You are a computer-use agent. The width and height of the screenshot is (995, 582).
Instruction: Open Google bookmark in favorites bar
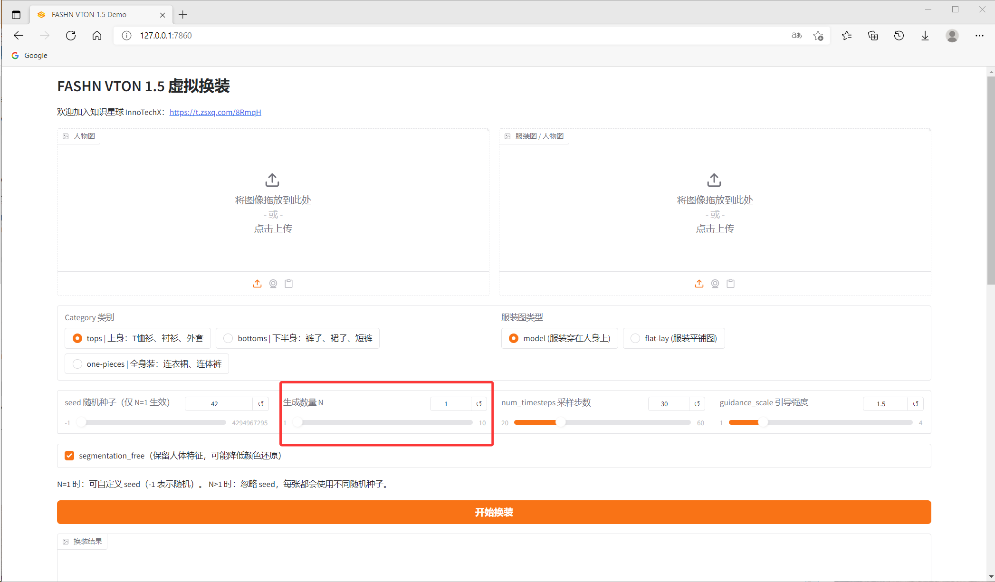click(29, 56)
